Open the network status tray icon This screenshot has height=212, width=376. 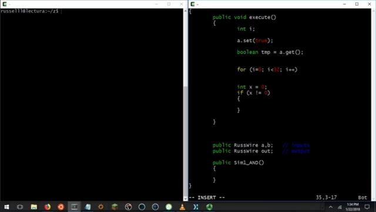point(340,207)
